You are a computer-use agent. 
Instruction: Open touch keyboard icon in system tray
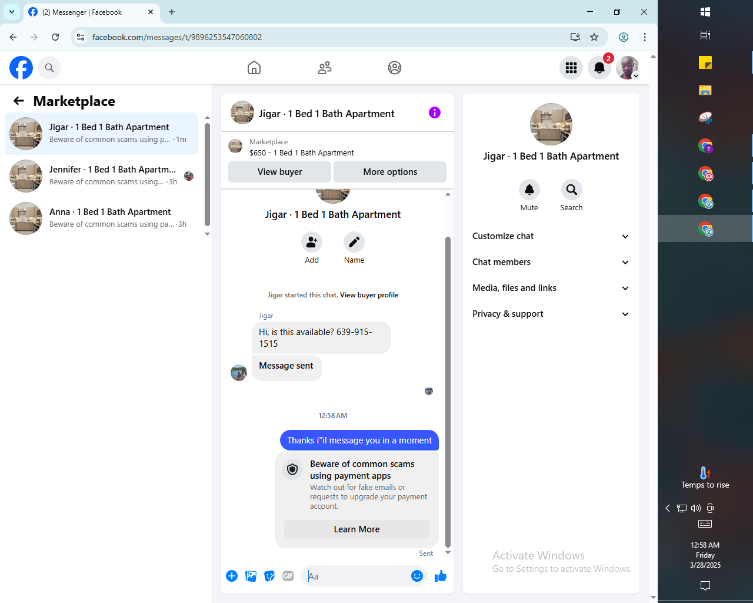(705, 524)
